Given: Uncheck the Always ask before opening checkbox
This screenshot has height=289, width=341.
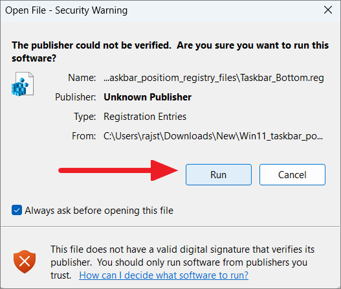Looking at the screenshot, I should pyautogui.click(x=17, y=210).
